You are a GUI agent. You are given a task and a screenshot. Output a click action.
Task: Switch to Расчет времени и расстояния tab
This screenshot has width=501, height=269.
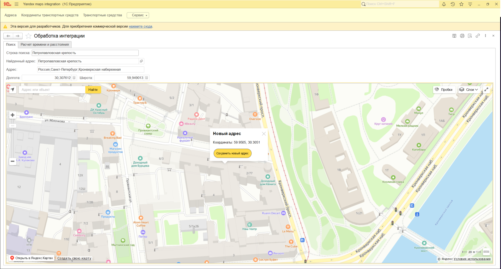point(45,45)
